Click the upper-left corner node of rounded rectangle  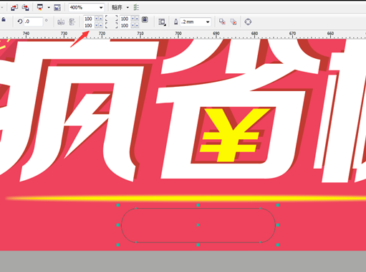(x=136, y=208)
